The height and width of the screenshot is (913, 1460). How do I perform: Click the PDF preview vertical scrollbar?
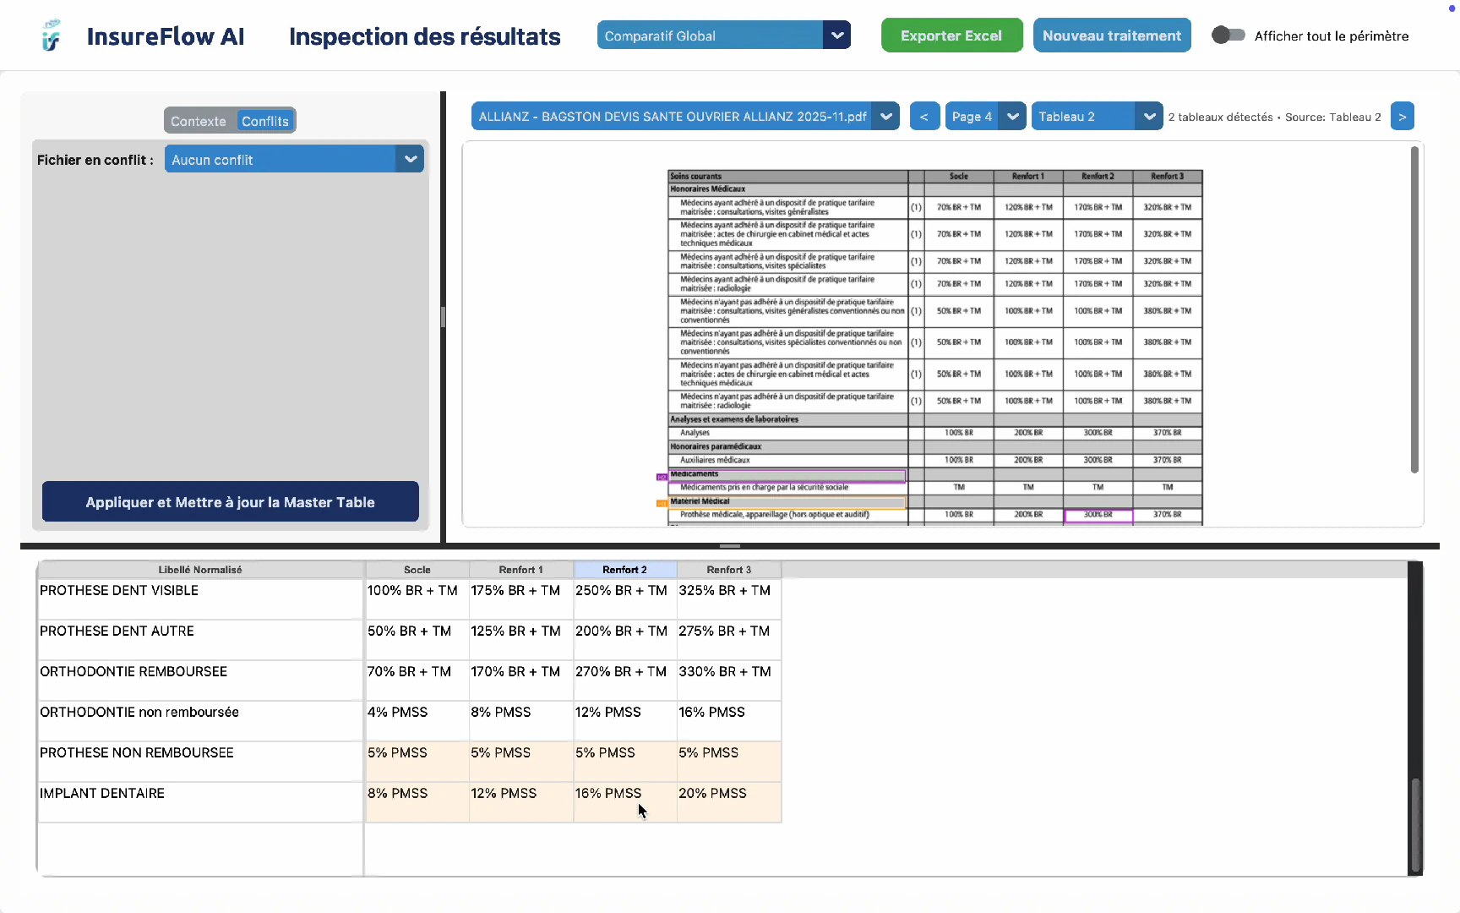pos(1414,309)
